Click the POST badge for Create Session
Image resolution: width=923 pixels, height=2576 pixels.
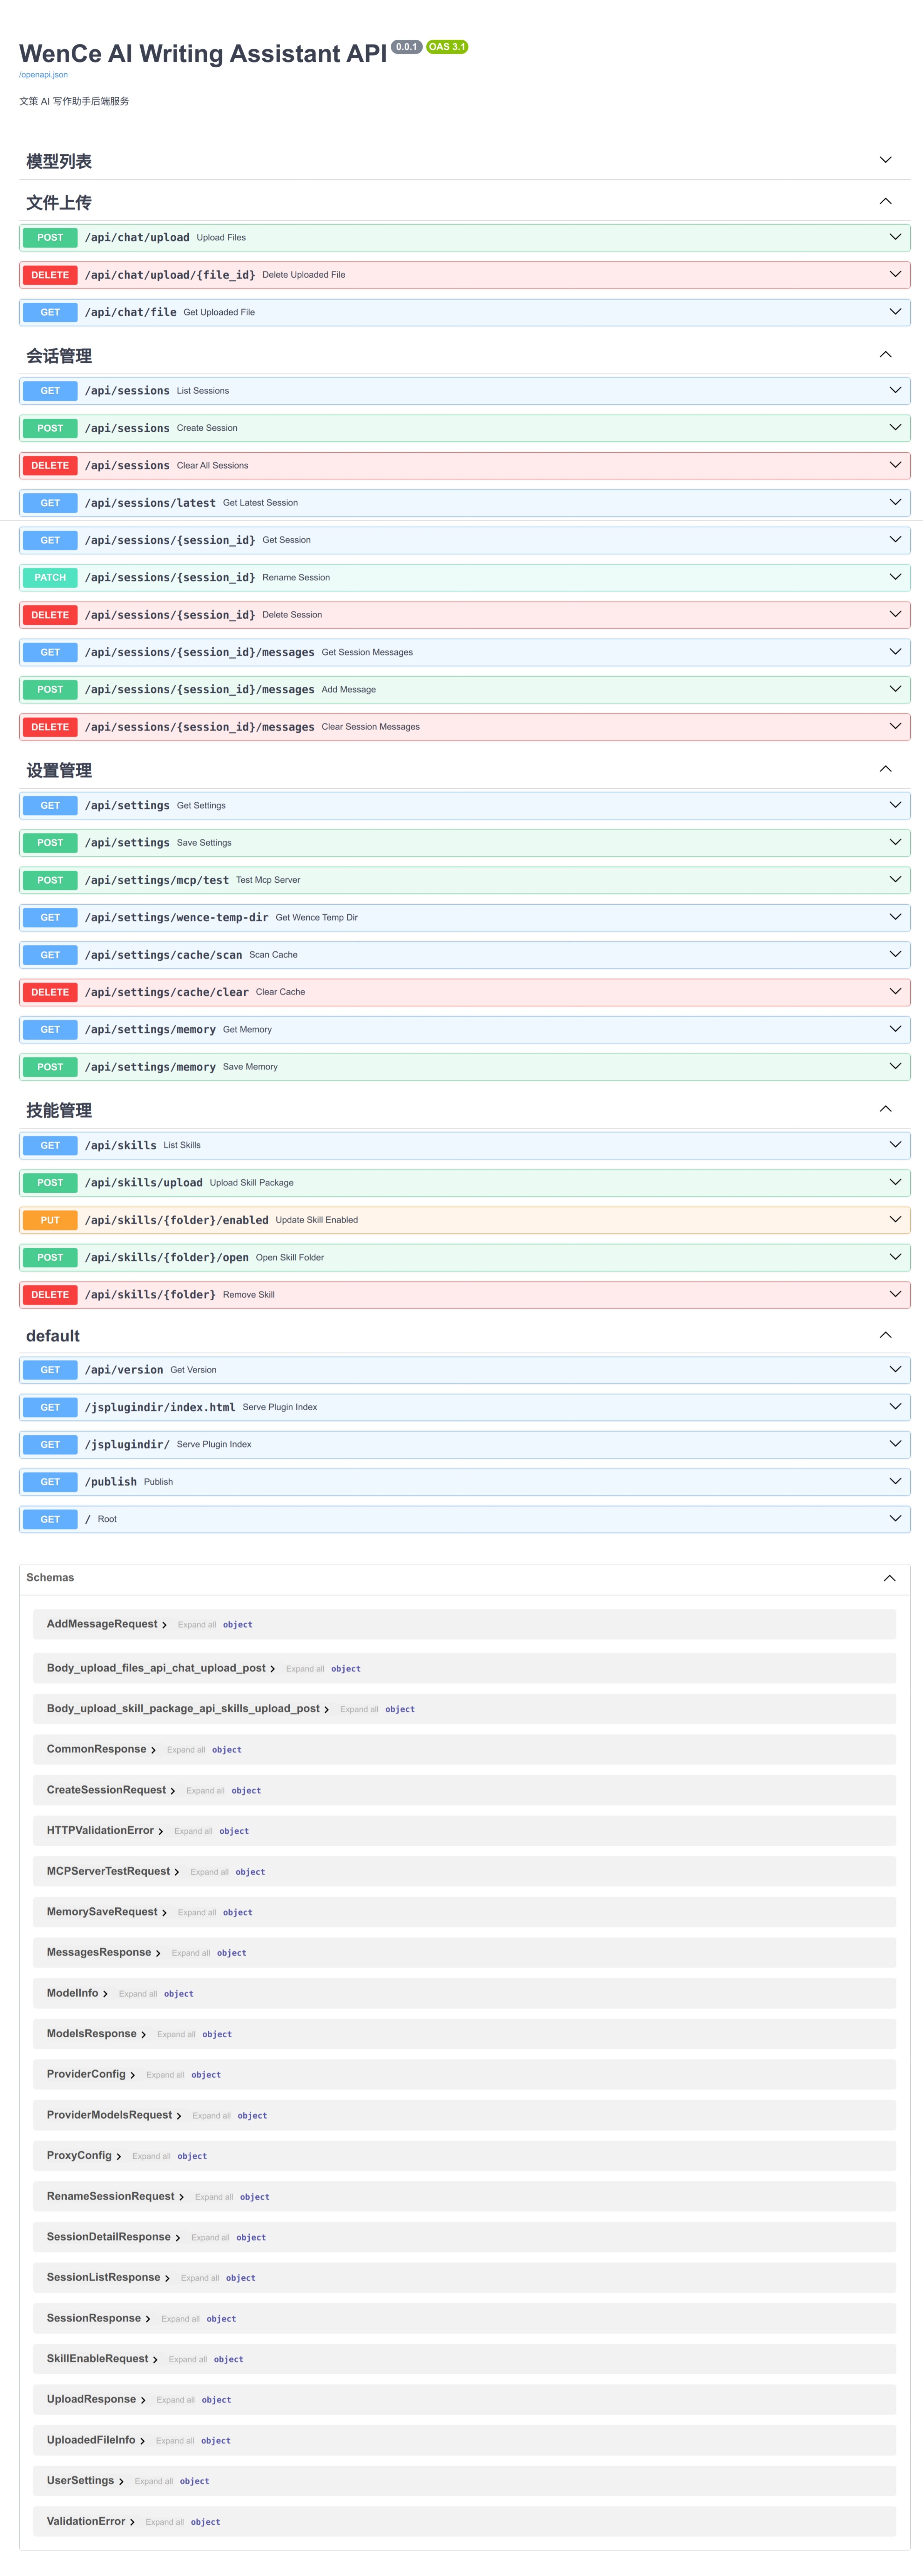(50, 428)
